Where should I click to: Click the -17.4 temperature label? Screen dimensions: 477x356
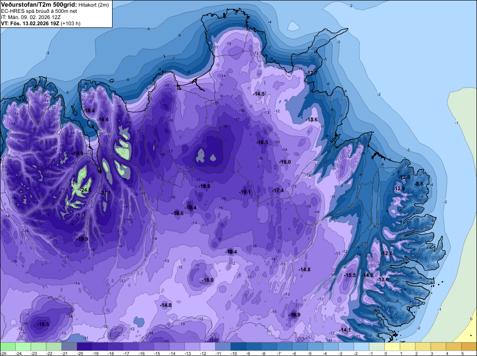[x=278, y=190]
